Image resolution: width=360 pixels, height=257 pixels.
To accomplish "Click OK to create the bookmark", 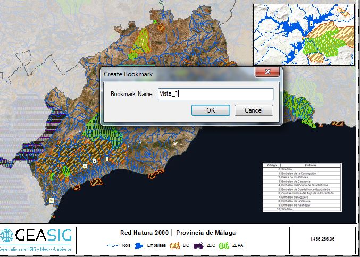I will point(211,110).
